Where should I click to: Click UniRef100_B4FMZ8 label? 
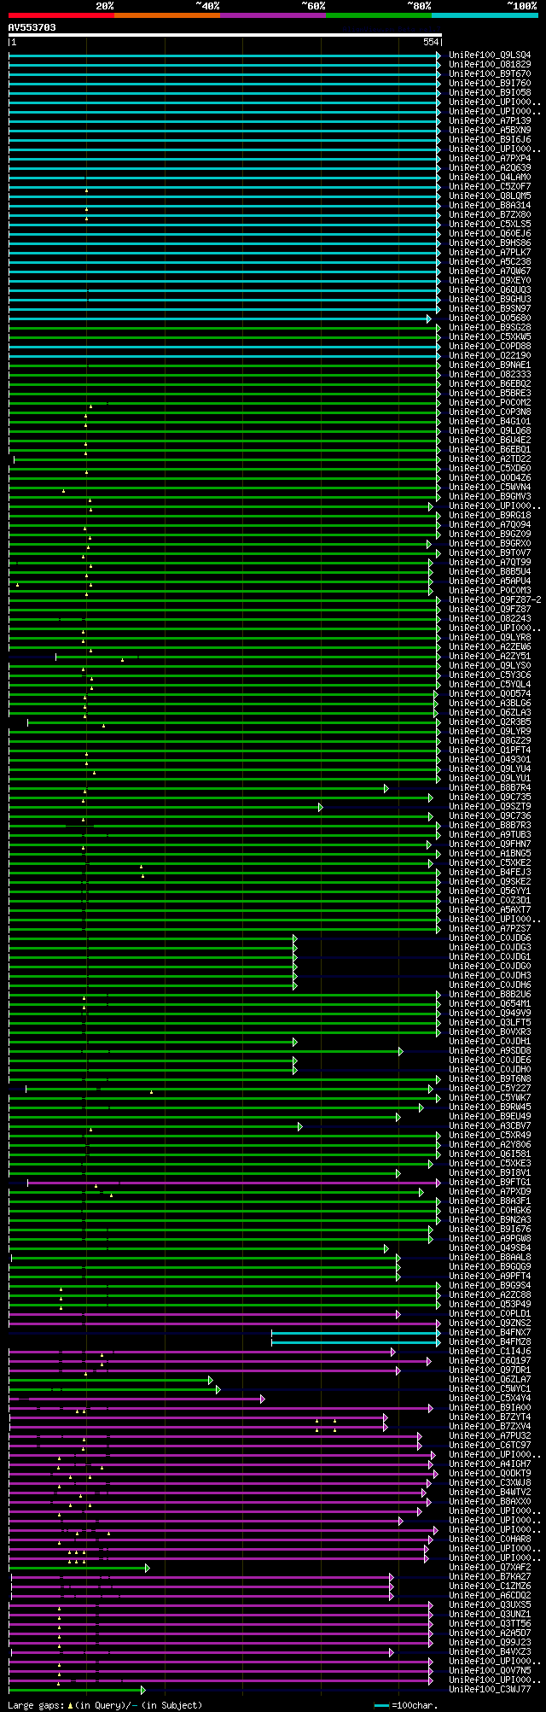(490, 1341)
